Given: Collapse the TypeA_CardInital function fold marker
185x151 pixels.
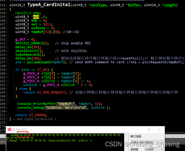Looking at the screenshot, I should click(x=8, y=5).
